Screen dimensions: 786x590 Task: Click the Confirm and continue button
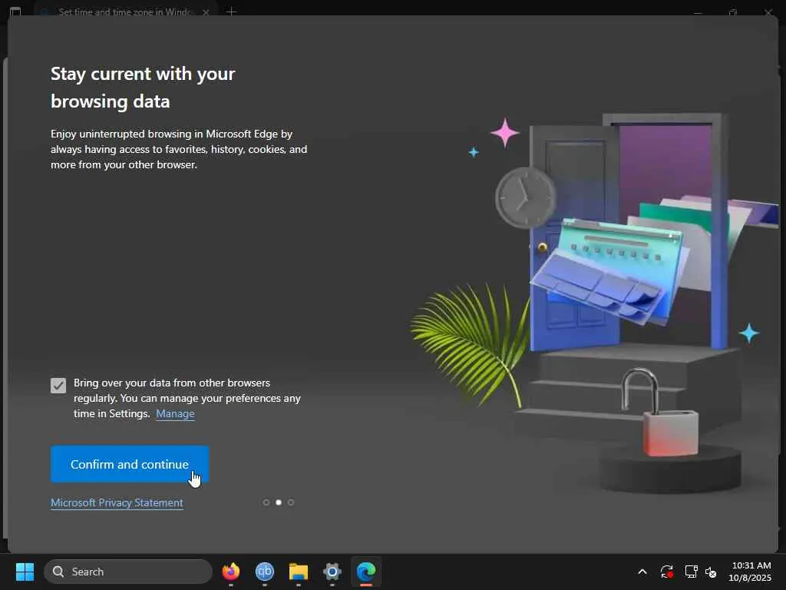(129, 464)
